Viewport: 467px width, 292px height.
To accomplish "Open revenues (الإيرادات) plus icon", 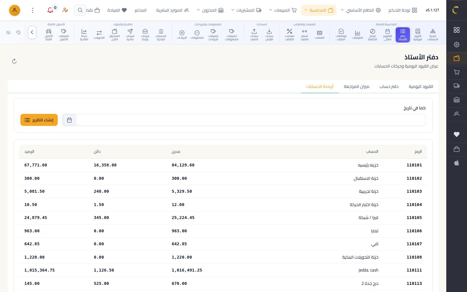I will pos(182,35).
